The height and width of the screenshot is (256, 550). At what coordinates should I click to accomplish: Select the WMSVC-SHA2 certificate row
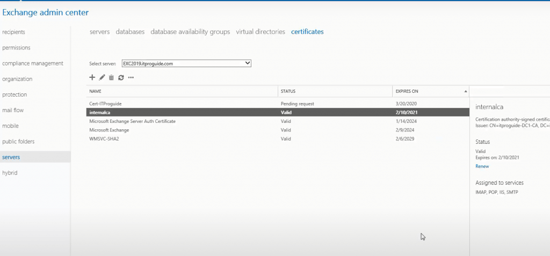coord(278,139)
